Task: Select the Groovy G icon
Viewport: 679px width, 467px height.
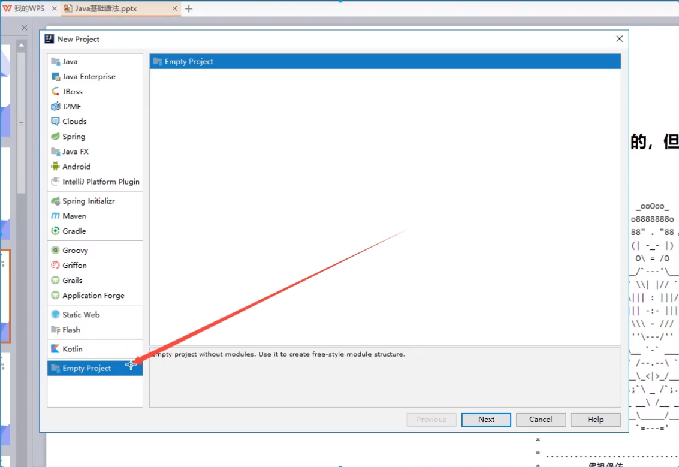Action: [x=55, y=251]
